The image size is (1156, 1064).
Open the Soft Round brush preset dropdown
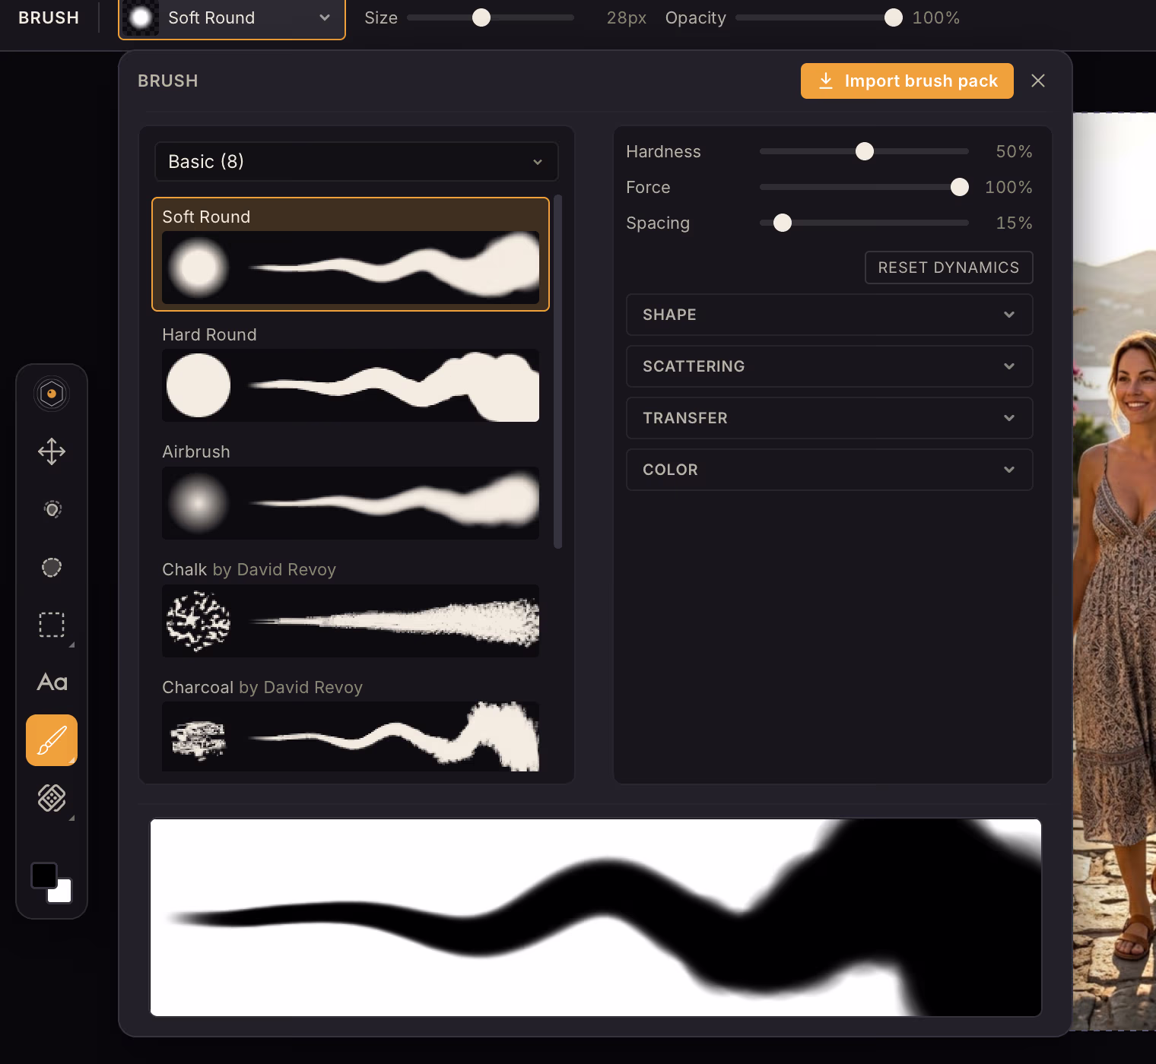click(x=232, y=18)
